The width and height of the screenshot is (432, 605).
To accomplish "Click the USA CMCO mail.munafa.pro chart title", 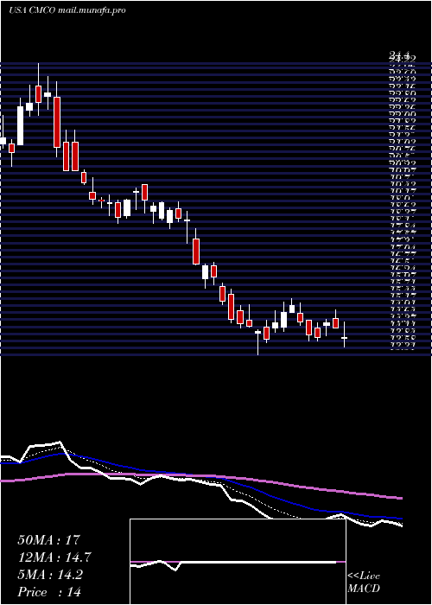I will coord(67,10).
